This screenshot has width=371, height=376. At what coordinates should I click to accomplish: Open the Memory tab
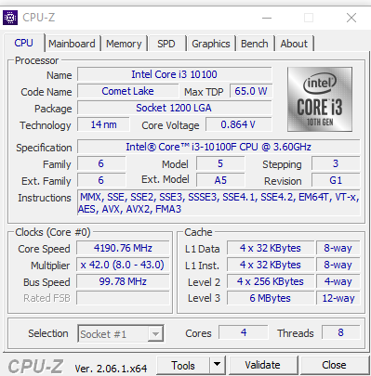(x=124, y=44)
